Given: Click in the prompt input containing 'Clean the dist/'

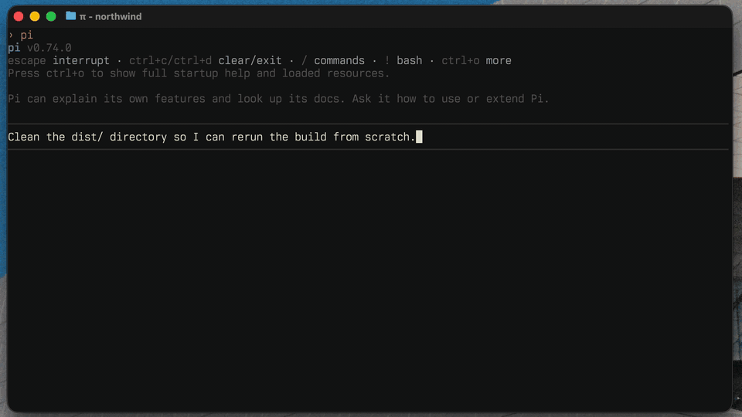Looking at the screenshot, I should click(368, 137).
